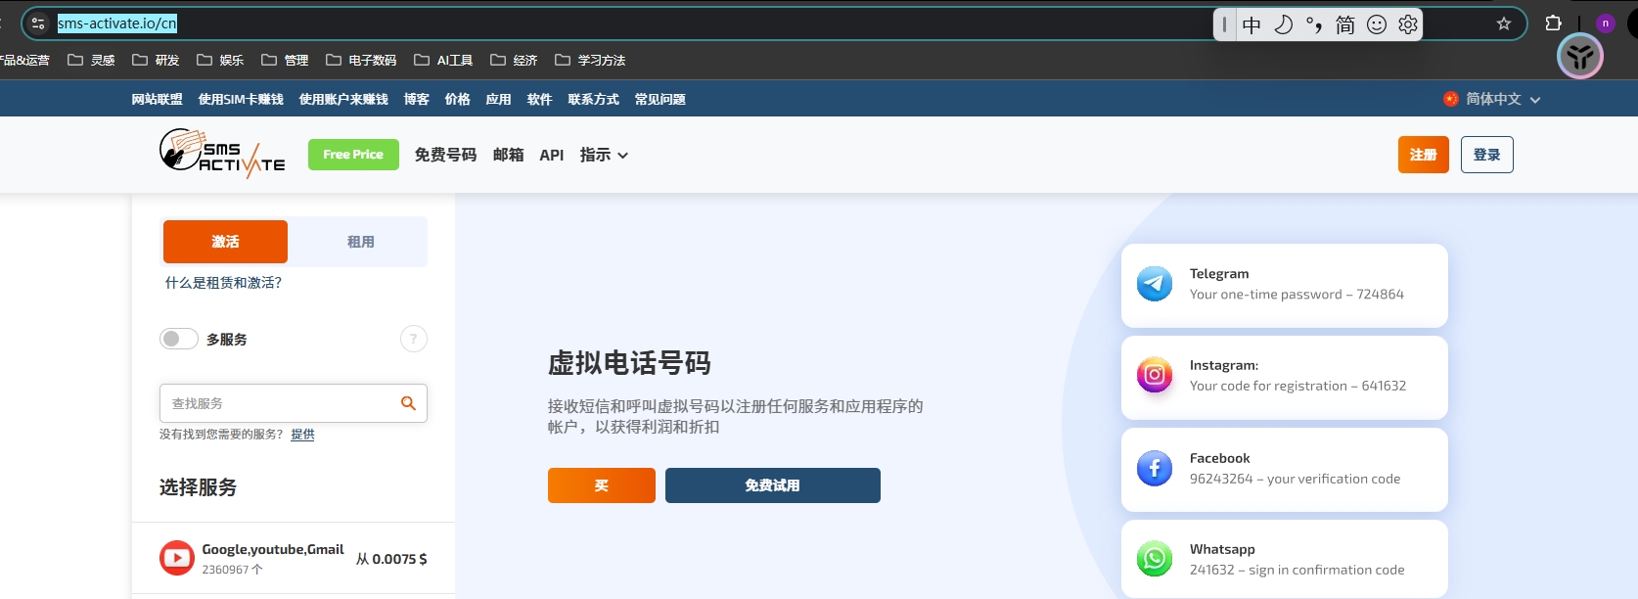The image size is (1638, 599).
Task: Open the IME settings gear icon
Action: pyautogui.click(x=1408, y=24)
